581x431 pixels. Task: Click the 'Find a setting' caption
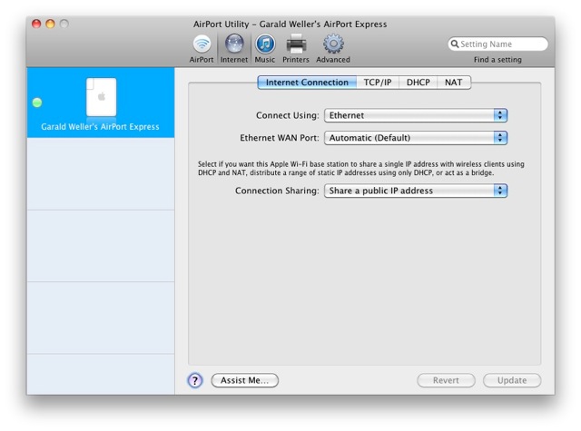[x=497, y=60]
